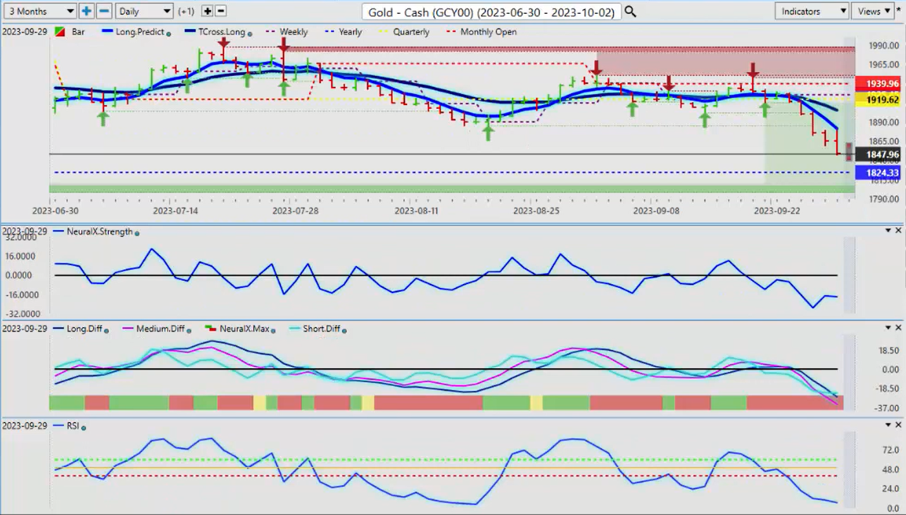The image size is (906, 515).
Task: Open the Long.Diff panel arrow menu
Action: click(888, 328)
